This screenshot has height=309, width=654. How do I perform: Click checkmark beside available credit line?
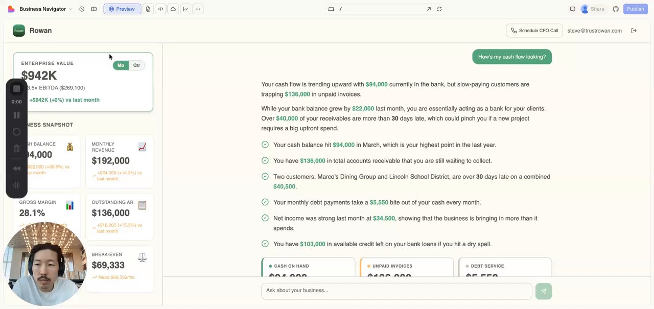pos(265,244)
